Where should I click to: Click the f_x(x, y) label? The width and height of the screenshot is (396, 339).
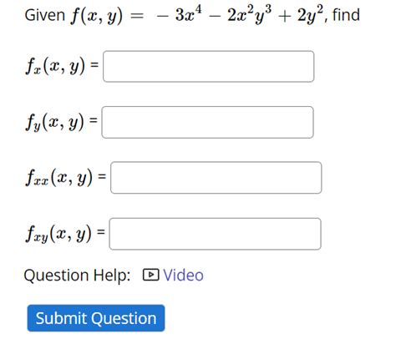coord(55,66)
